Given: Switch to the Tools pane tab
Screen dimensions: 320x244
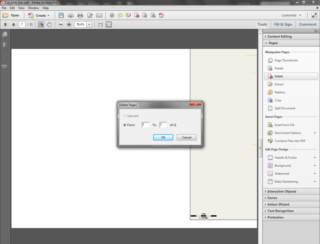Looking at the screenshot, I should click(x=262, y=24).
